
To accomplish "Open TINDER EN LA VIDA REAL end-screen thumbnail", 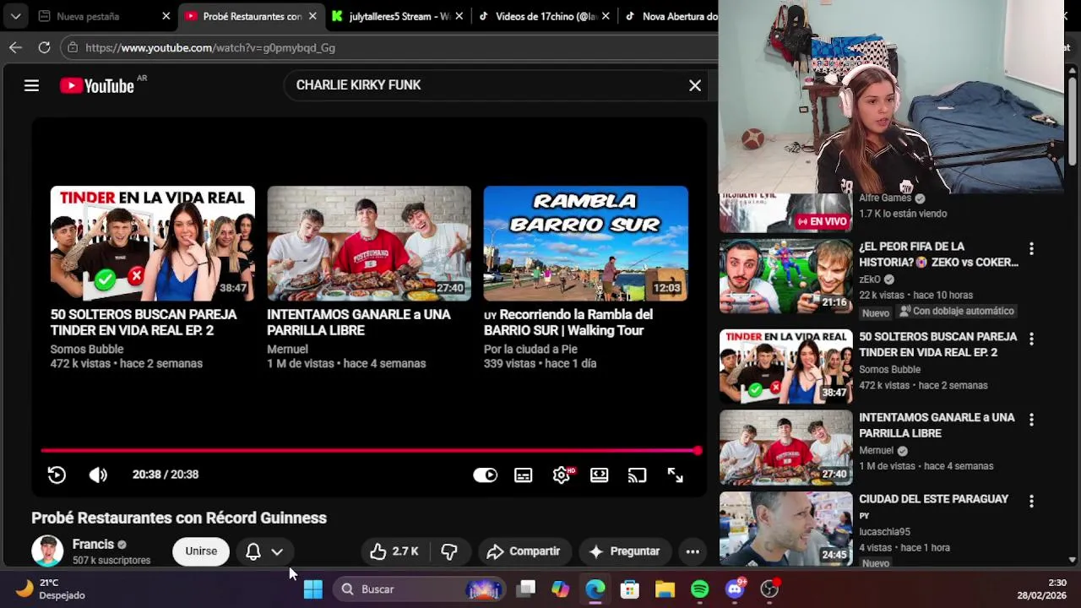I will pyautogui.click(x=153, y=243).
